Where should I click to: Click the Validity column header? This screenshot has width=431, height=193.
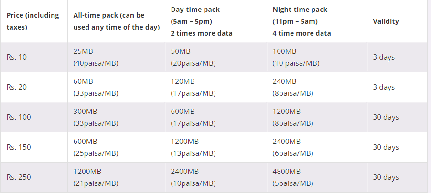coord(397,21)
